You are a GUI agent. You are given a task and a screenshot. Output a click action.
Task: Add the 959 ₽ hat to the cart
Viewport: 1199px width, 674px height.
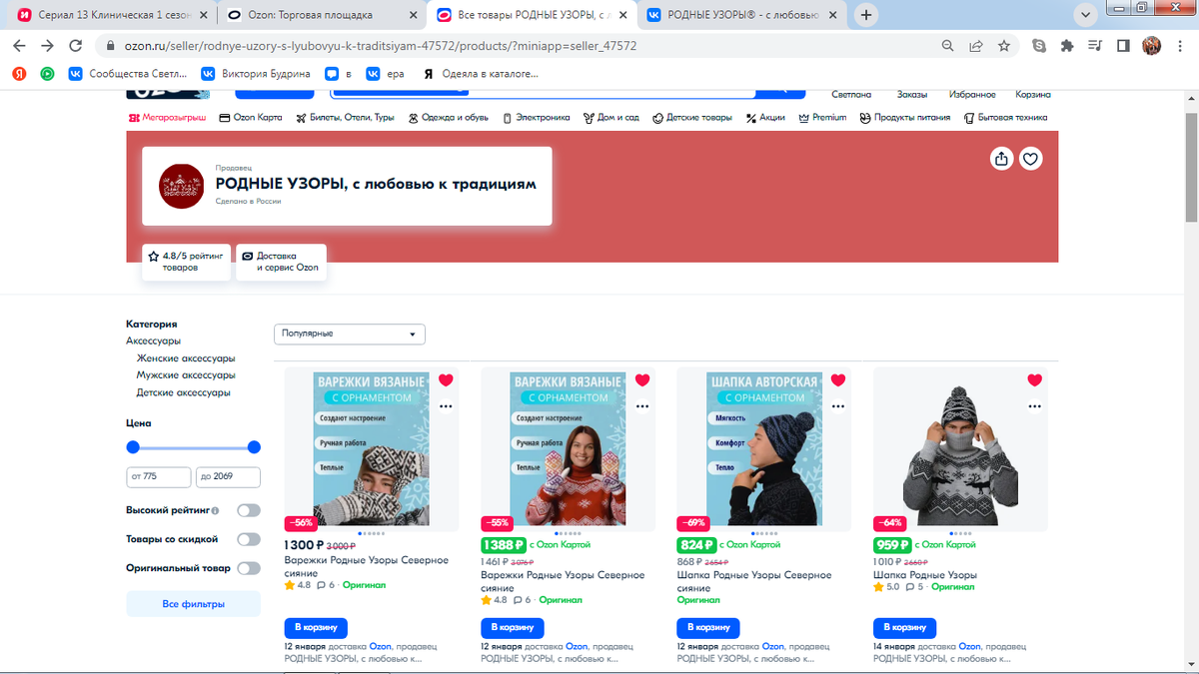click(904, 627)
